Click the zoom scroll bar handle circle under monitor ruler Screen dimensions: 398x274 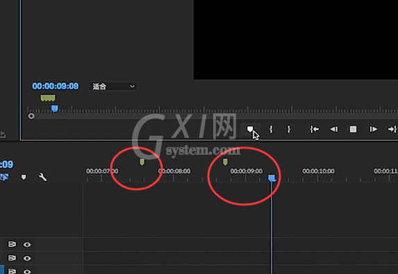[31, 116]
